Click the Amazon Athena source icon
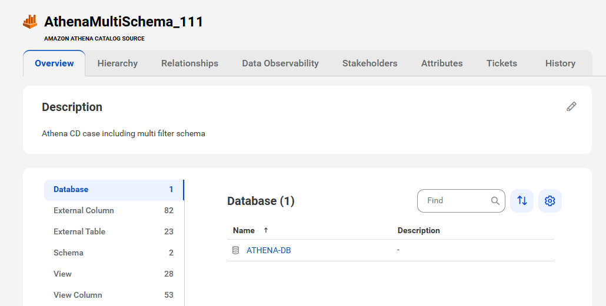 point(30,22)
